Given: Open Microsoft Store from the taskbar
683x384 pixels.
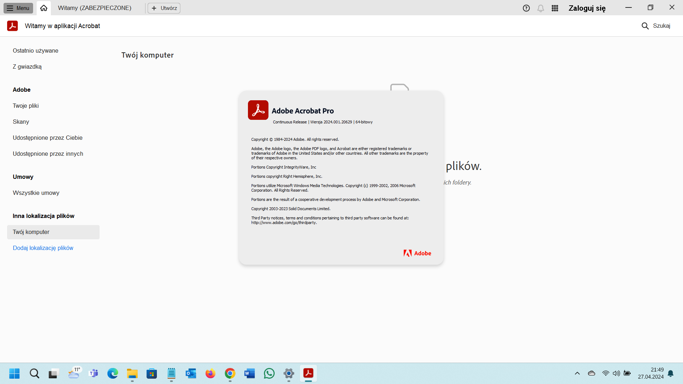Looking at the screenshot, I should (x=152, y=373).
